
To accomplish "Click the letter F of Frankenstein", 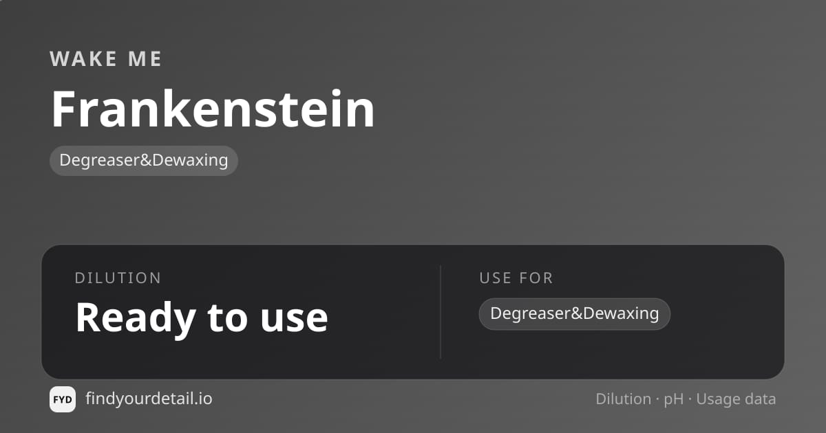I will (x=64, y=109).
